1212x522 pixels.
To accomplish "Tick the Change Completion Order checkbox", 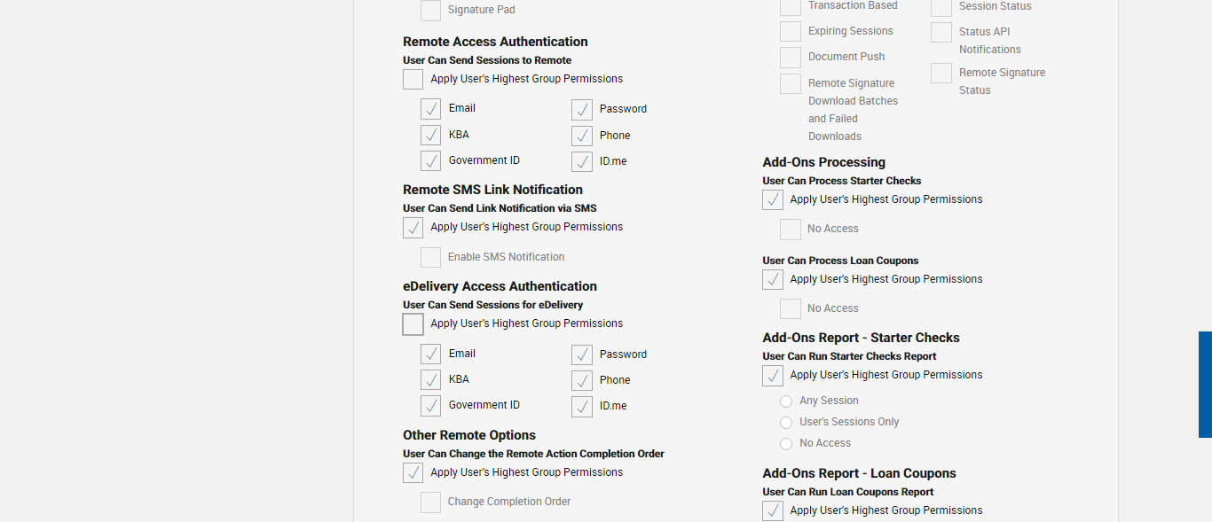I will tap(431, 503).
